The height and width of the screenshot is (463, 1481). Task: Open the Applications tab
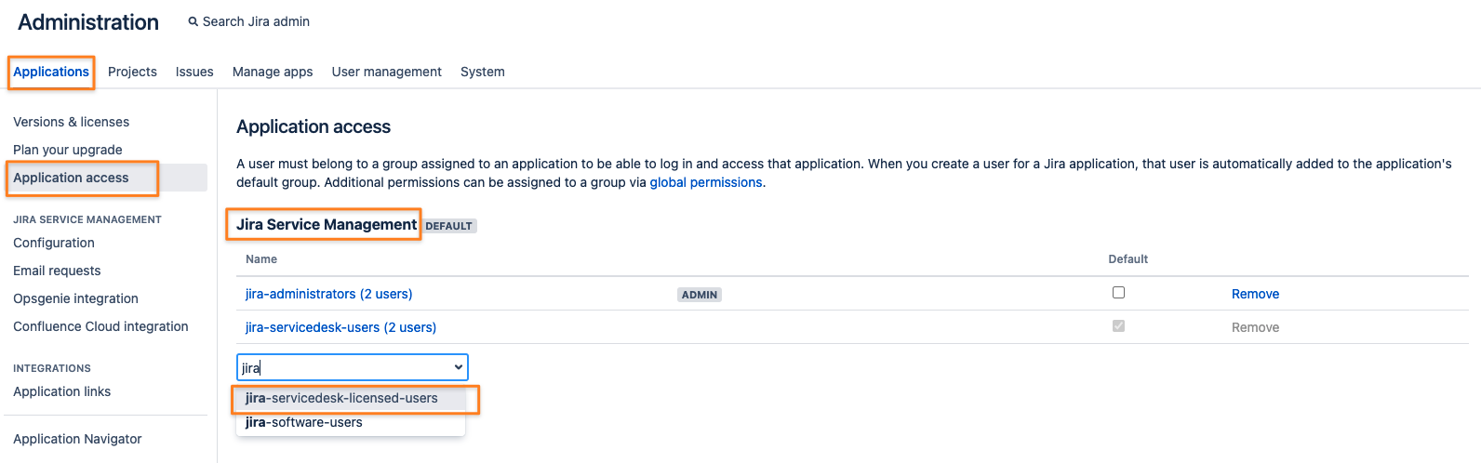(51, 72)
